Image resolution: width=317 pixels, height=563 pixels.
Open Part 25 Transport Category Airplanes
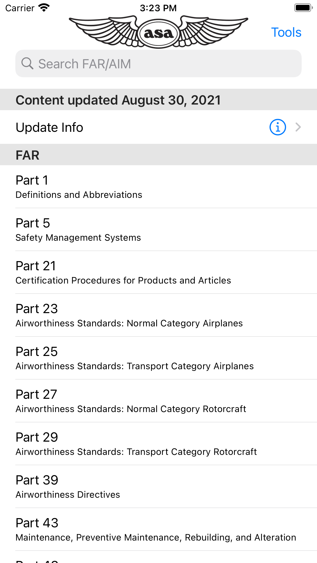158,358
